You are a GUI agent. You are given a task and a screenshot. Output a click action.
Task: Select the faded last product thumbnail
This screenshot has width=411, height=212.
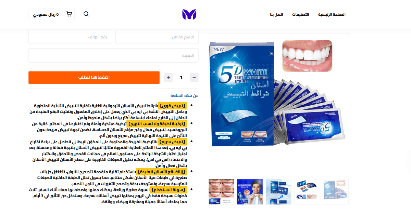tap(336, 192)
